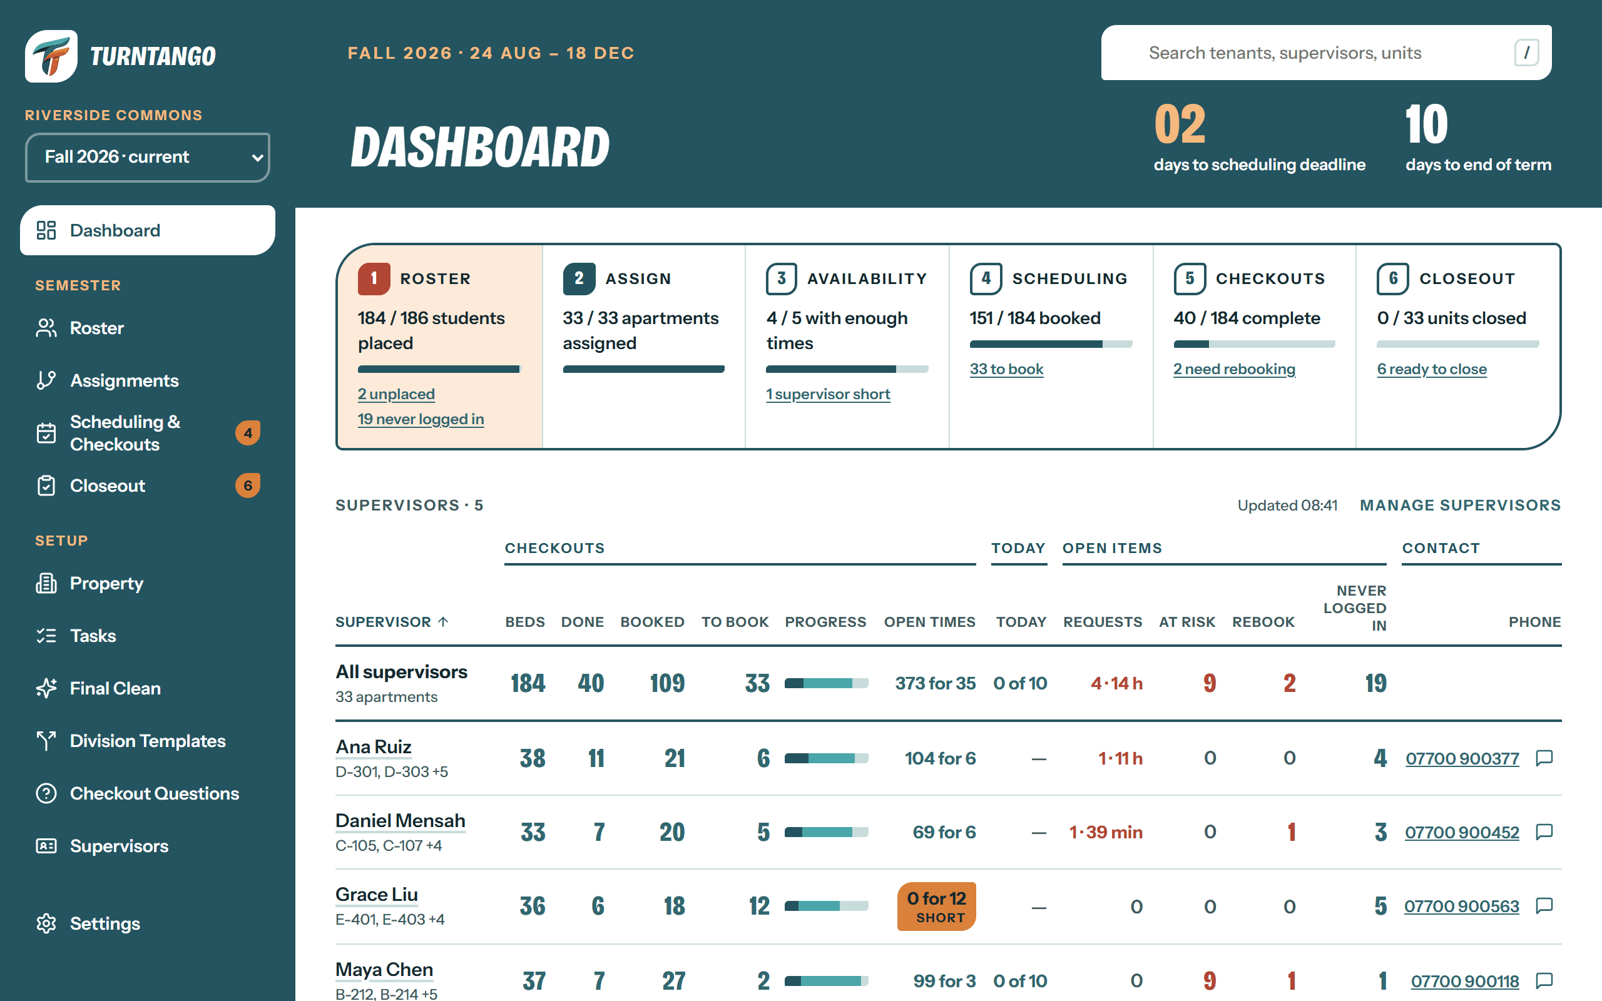Open Division Templates in sidebar
Screen dimensions: 1602x1001
click(x=148, y=741)
